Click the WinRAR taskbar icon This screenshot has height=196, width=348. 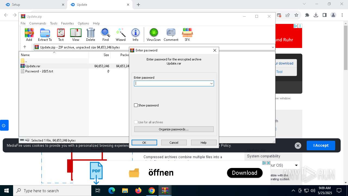coord(165,191)
